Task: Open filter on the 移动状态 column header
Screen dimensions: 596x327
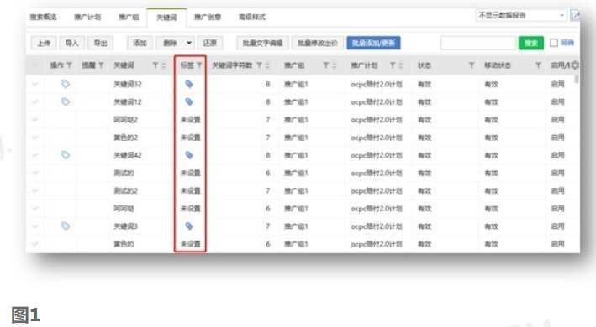Action: click(538, 65)
